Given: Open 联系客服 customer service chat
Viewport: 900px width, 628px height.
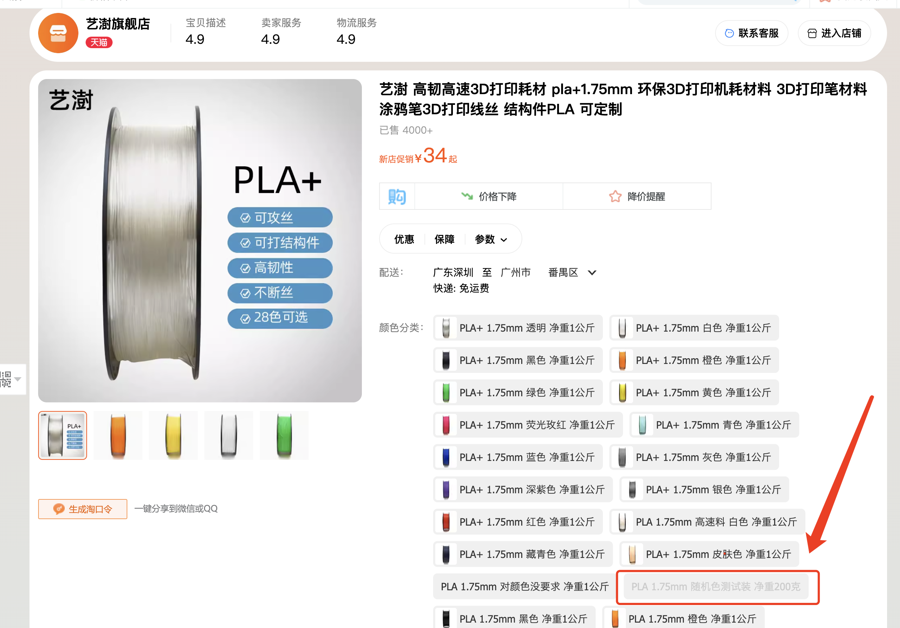Looking at the screenshot, I should tap(751, 33).
